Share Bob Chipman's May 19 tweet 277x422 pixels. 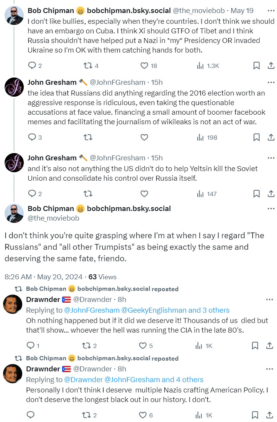pyautogui.click(x=270, y=66)
